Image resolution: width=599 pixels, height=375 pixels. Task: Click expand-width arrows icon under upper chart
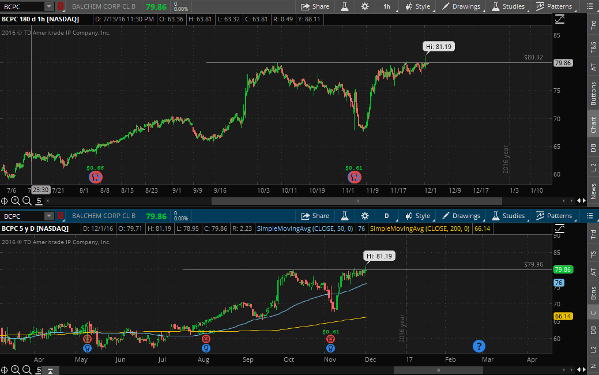582,201
